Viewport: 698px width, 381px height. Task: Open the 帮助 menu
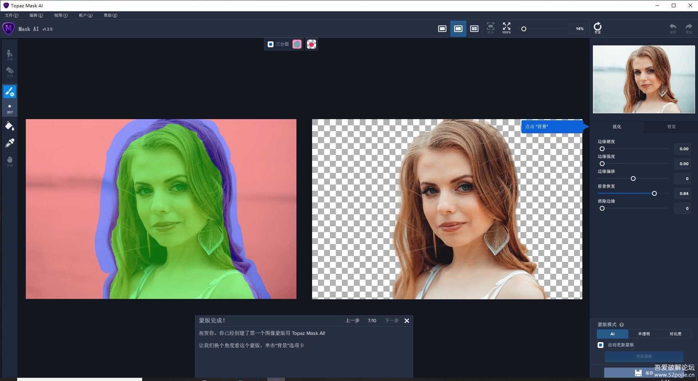[110, 15]
